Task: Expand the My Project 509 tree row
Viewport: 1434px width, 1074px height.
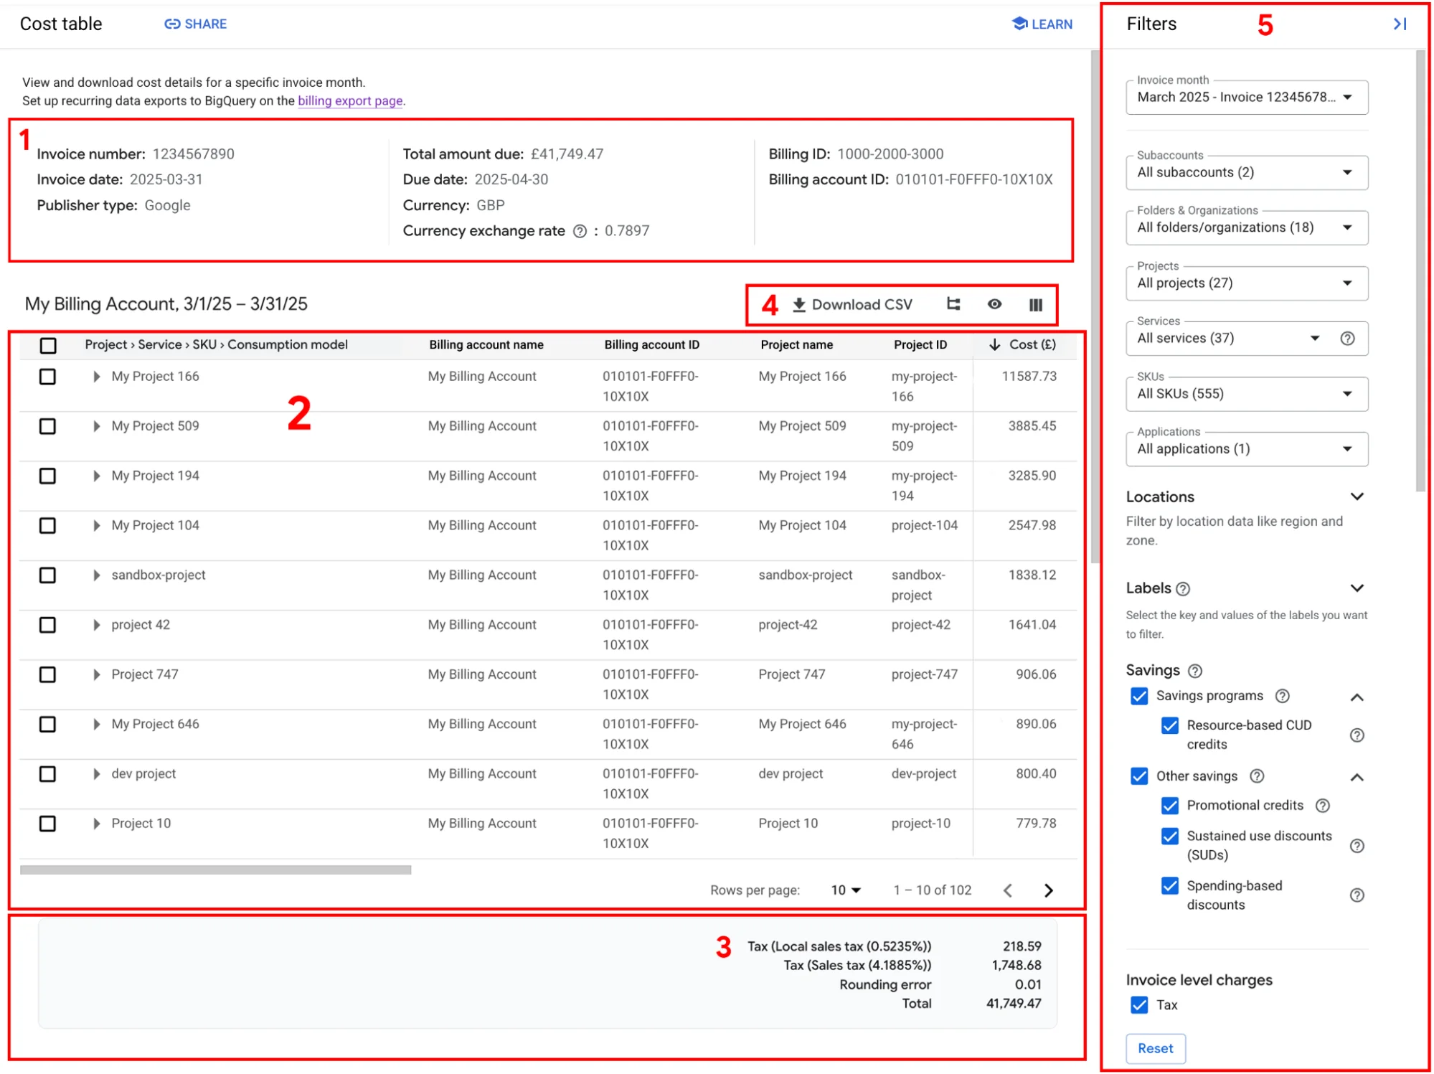Action: (x=96, y=426)
